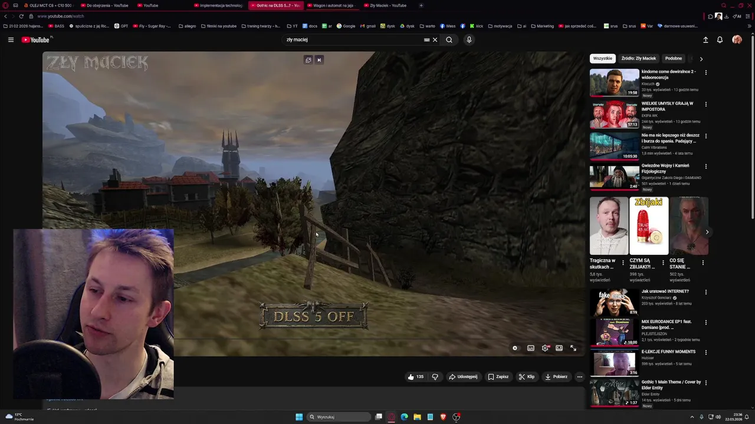This screenshot has height=424, width=755.
Task: Open options for Gwiezdne Wojny i Kamień video
Action: (705, 167)
